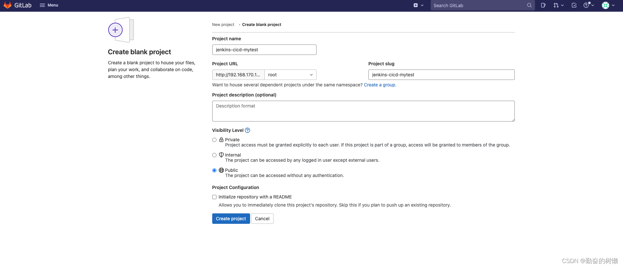The image size is (623, 267).
Task: Click the Public globe icon
Action: click(x=221, y=170)
